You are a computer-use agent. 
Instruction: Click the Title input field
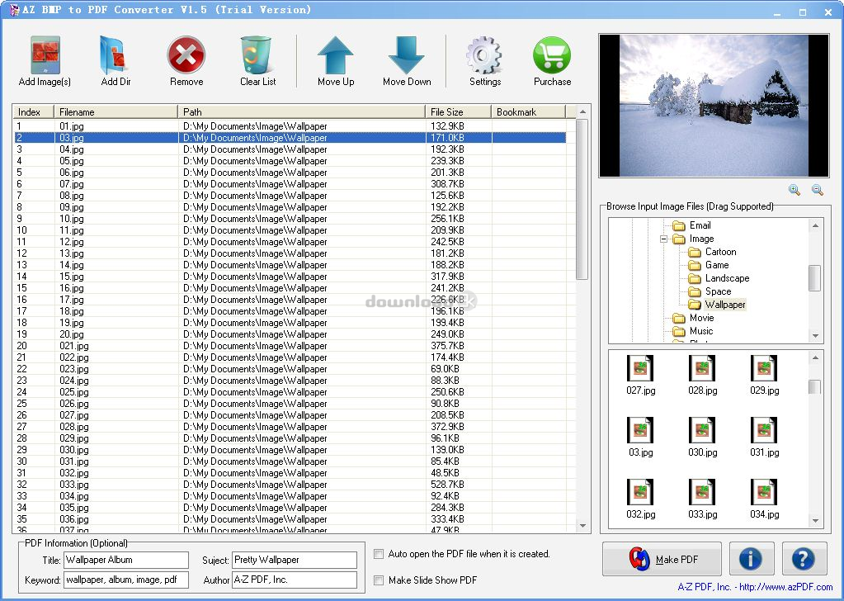click(x=126, y=560)
